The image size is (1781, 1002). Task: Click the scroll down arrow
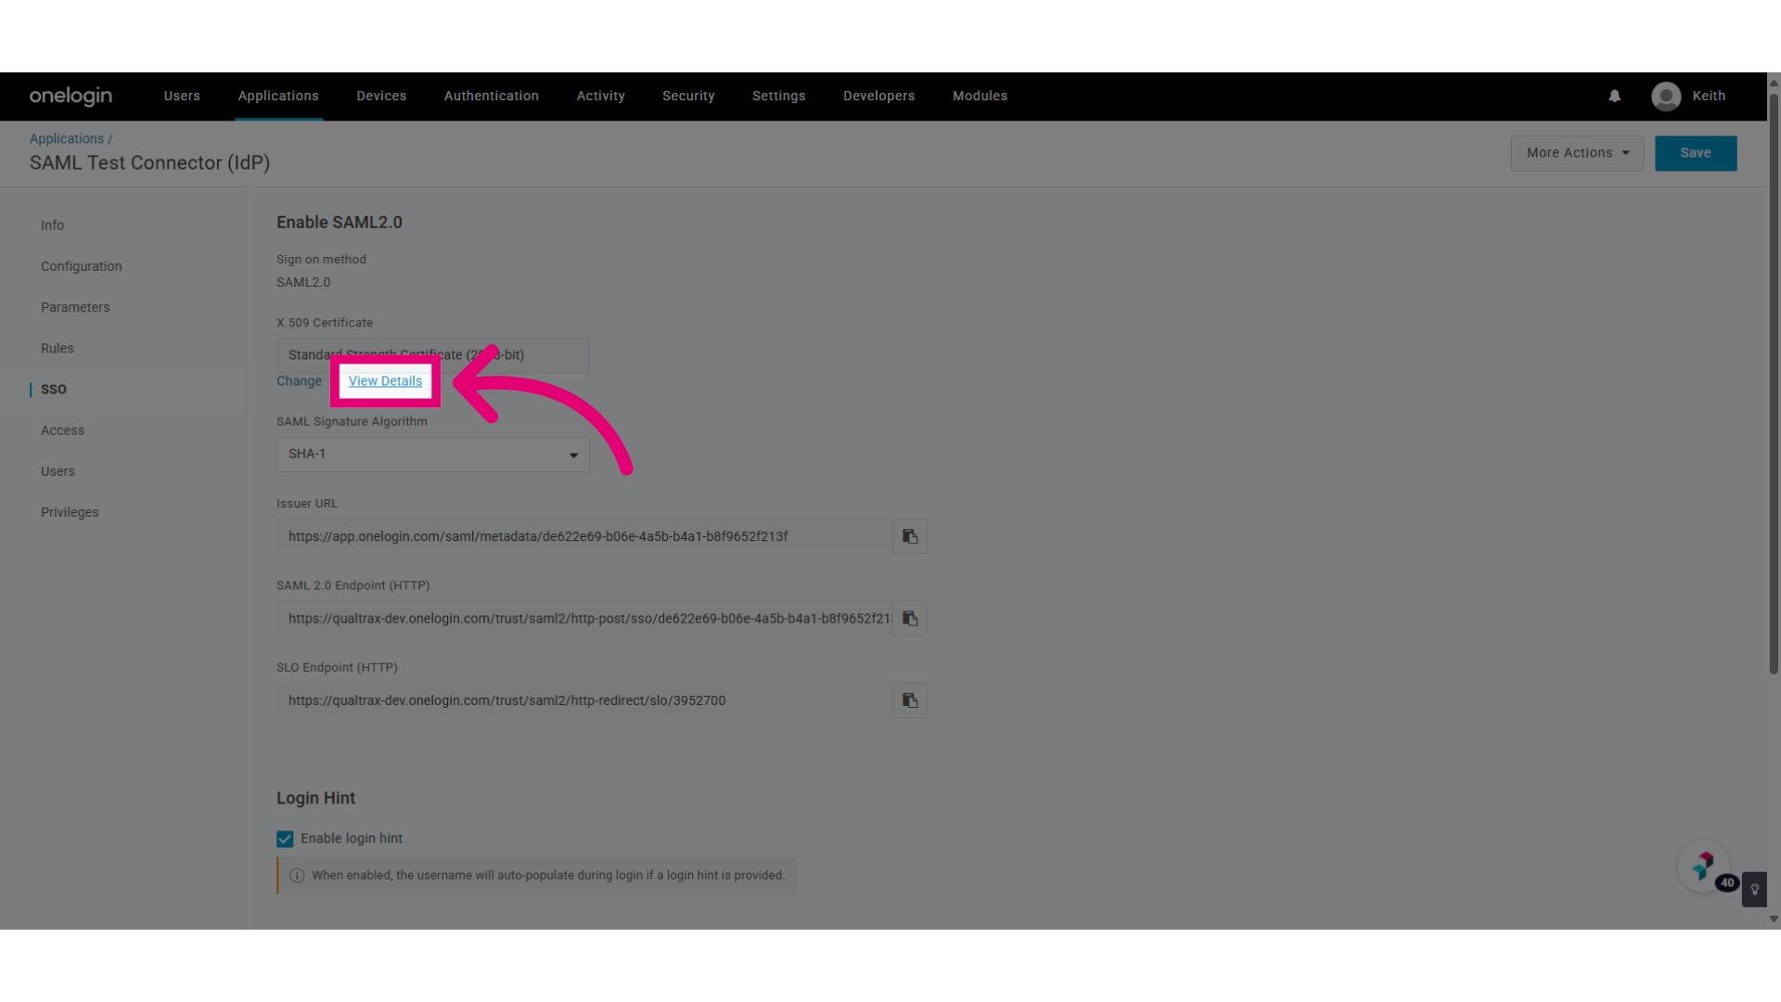[1774, 919]
